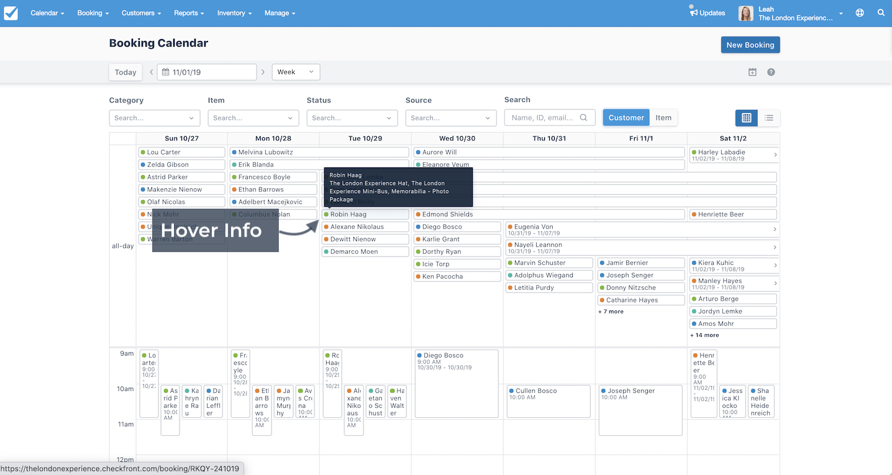Click the Sat 11/2 column header
The width and height of the screenshot is (892, 475).
(733, 138)
